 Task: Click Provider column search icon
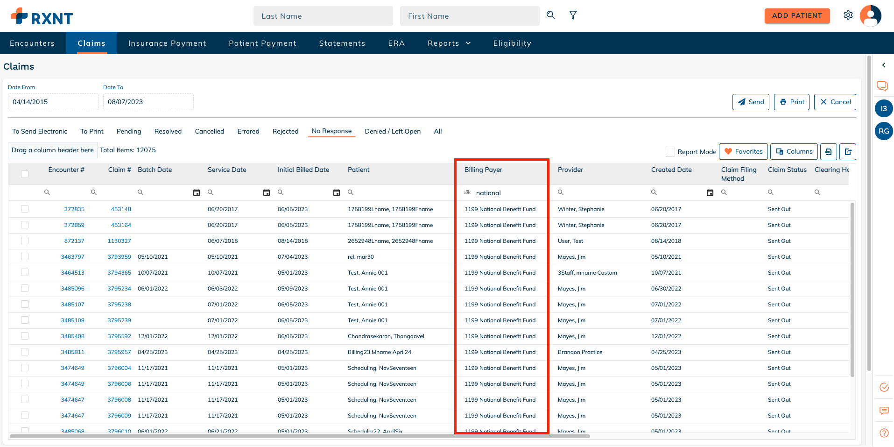(561, 192)
